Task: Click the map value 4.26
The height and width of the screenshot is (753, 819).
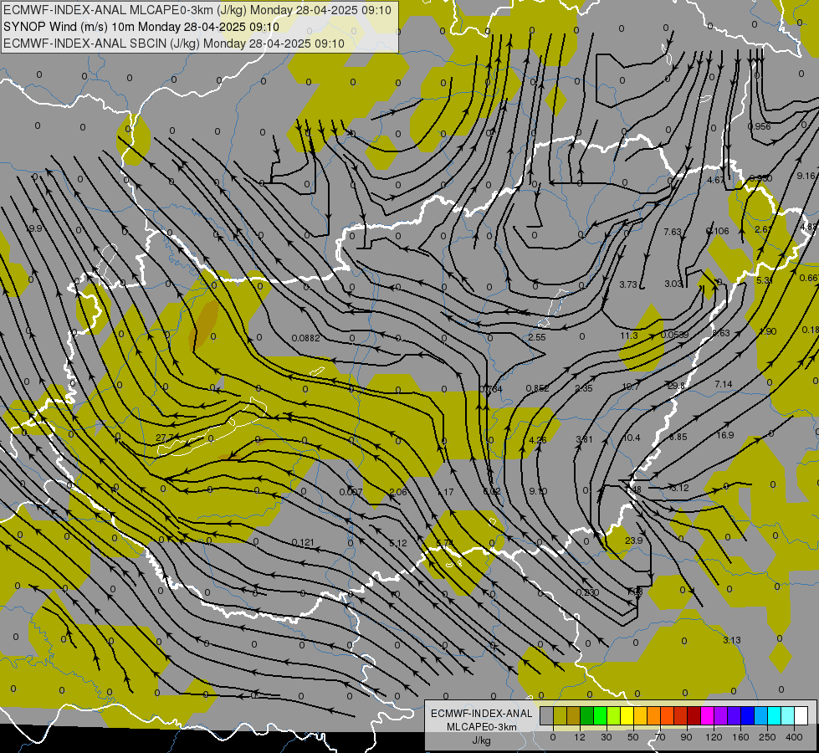Action: pos(537,440)
